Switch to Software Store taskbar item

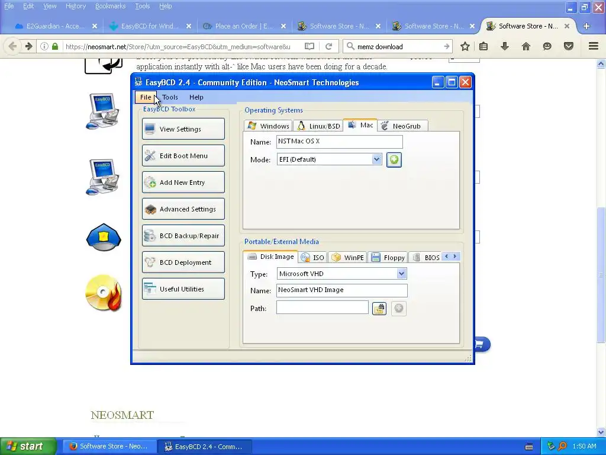pos(110,446)
